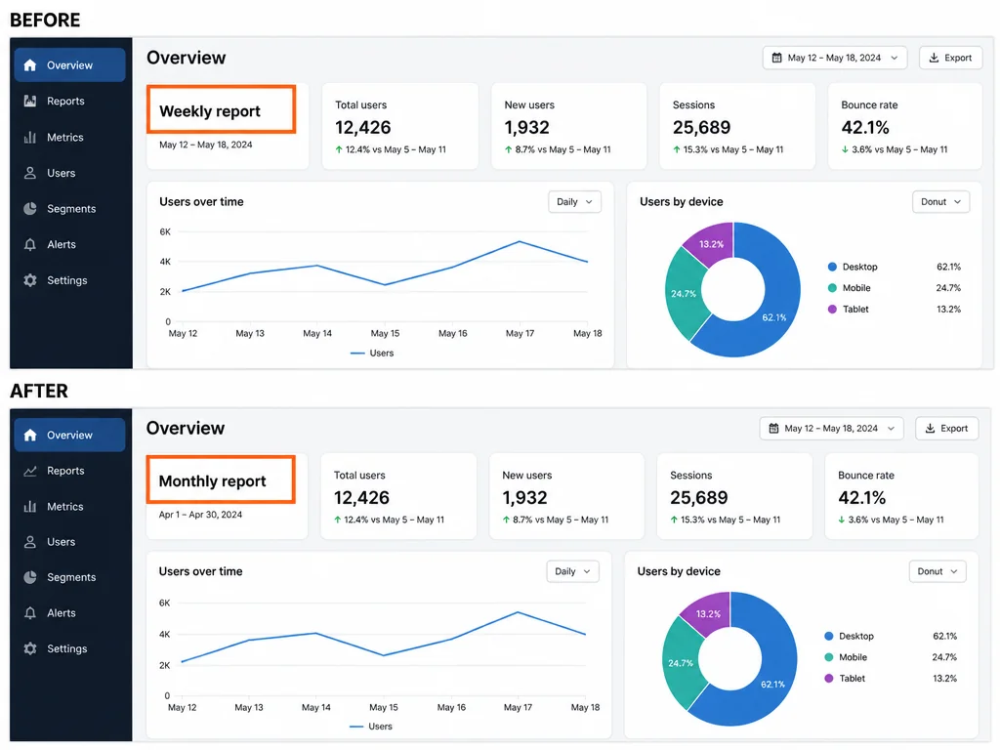Click the May 17 axis label in AFTER chart

tap(518, 707)
